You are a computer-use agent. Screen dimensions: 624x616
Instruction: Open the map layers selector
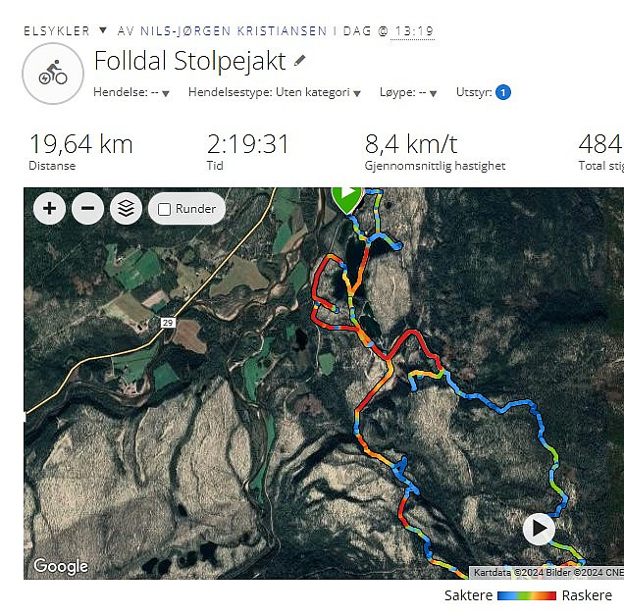point(127,209)
